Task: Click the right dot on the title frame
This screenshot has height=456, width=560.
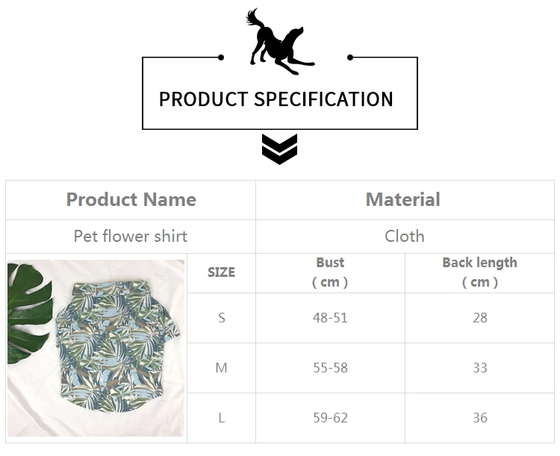Action: [350, 57]
